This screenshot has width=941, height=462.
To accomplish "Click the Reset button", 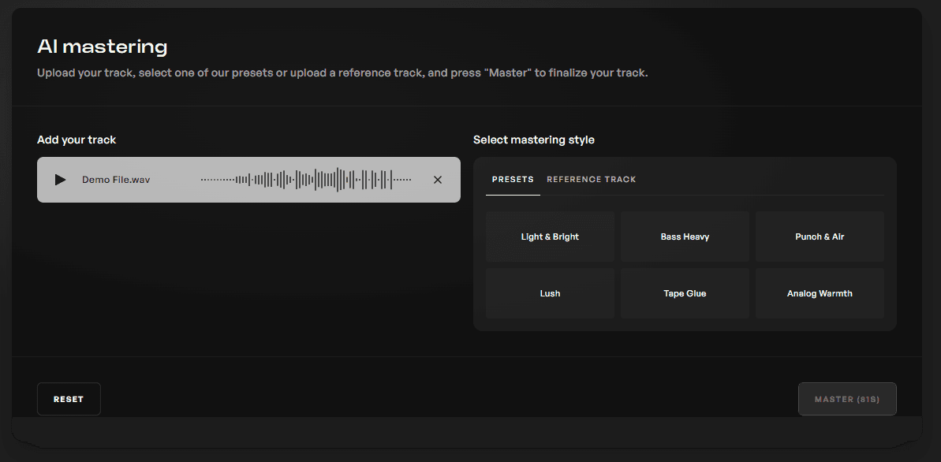I will 69,399.
